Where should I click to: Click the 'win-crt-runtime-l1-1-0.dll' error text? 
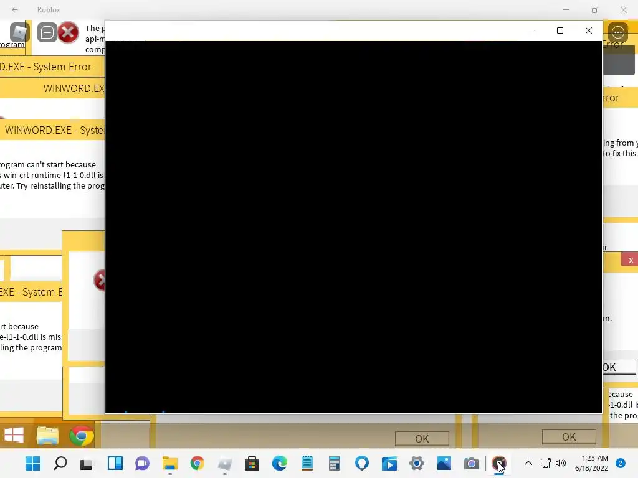tap(52, 175)
